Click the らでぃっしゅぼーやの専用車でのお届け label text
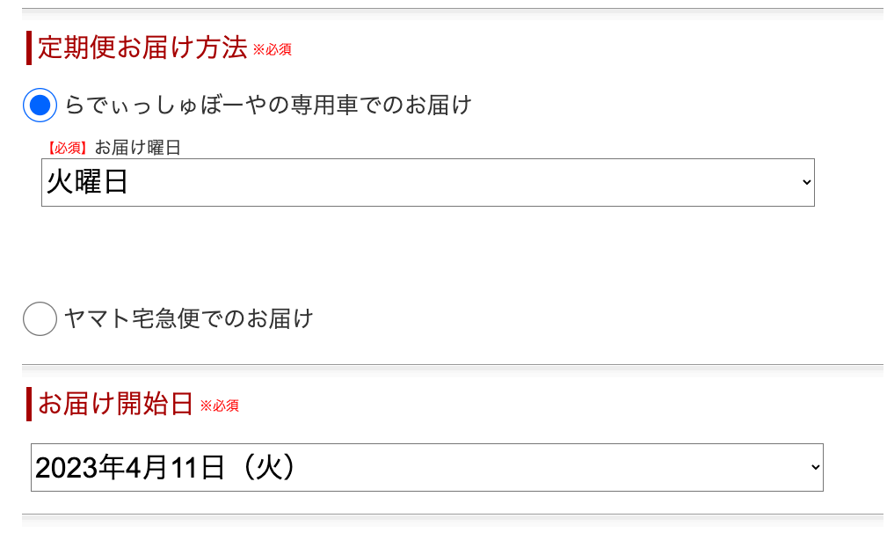The image size is (887, 533). pos(268,106)
